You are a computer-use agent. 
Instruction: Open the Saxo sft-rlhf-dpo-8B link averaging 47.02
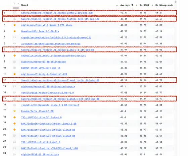coord(60,99)
